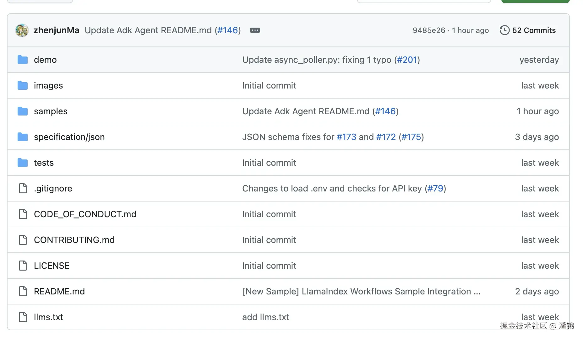The height and width of the screenshot is (339, 583).
Task: Open the tests folder
Action: coord(44,163)
